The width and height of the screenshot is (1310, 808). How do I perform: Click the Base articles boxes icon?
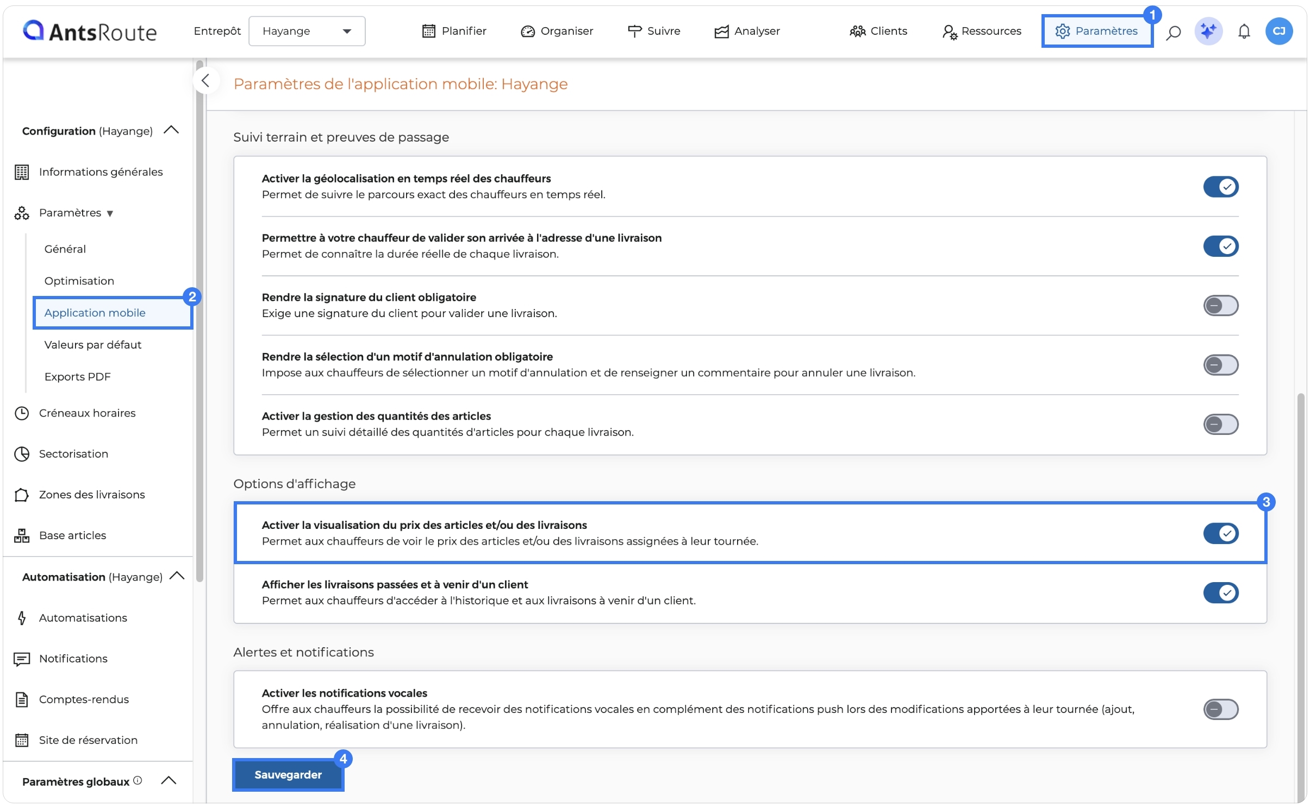coord(22,535)
